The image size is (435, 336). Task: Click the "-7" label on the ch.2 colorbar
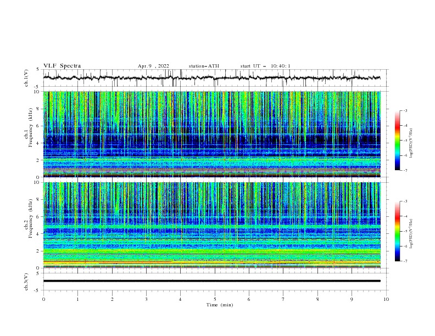(x=405, y=261)
